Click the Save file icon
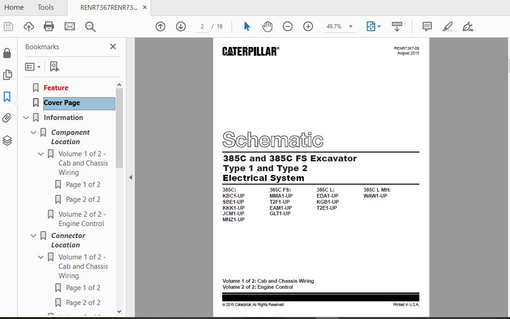Viewport: 510px width, 319px height. (x=8, y=27)
